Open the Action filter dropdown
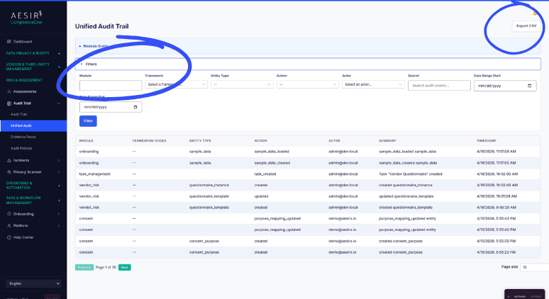Image resolution: width=549 pixels, height=299 pixels. (308, 84)
